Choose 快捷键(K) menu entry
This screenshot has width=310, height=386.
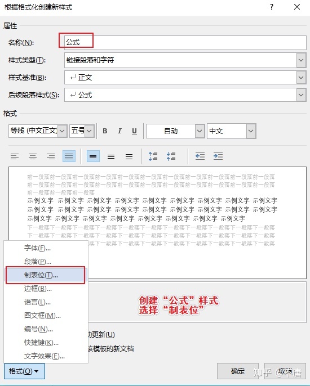coord(46,343)
